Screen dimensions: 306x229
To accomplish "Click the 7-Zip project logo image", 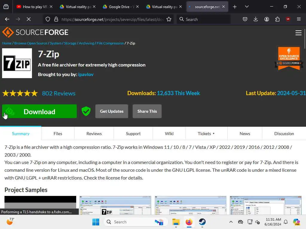I will (x=17, y=63).
